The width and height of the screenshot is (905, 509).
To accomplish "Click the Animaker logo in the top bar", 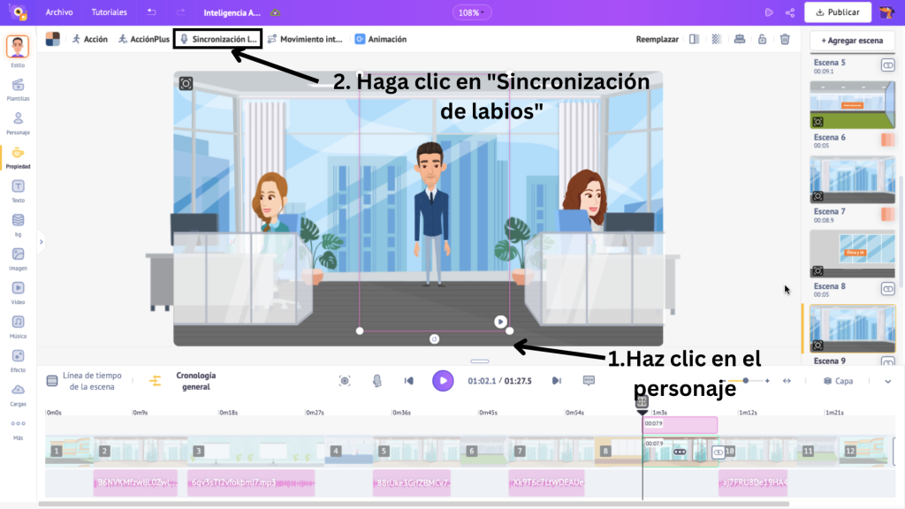I will (x=19, y=12).
